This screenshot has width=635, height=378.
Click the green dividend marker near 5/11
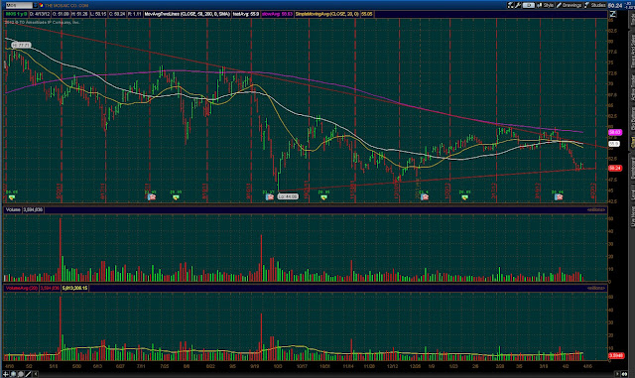pyautogui.click(x=11, y=197)
